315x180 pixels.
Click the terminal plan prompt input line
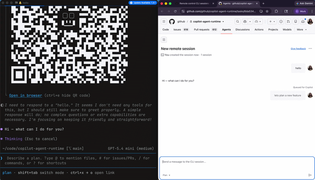[78, 160]
